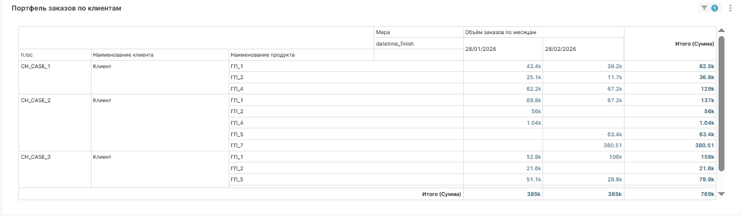This screenshot has width=741, height=216.
Task: Select the CH_CASE_1 row group
Action: 36,66
